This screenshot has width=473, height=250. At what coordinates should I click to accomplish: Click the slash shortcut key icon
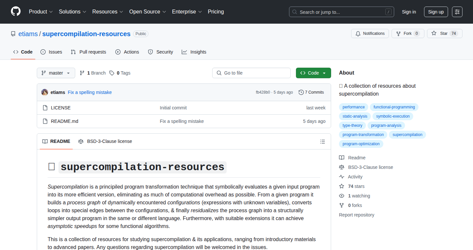388,12
